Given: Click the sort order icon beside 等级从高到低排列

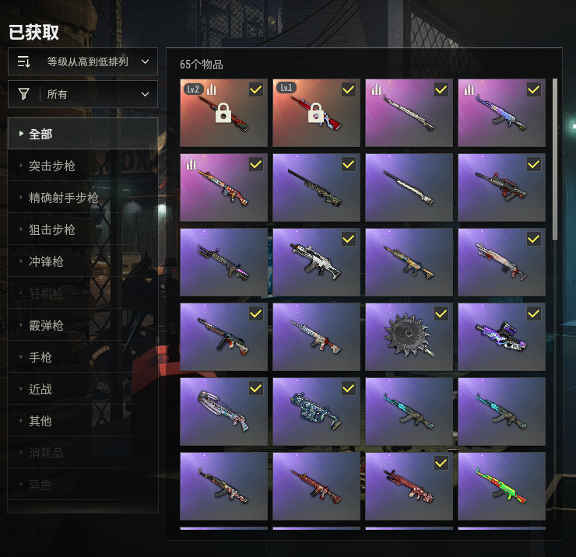Looking at the screenshot, I should (x=24, y=61).
